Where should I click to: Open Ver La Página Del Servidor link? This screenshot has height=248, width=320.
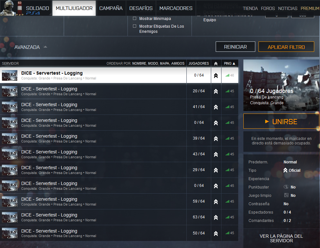coord(281,238)
